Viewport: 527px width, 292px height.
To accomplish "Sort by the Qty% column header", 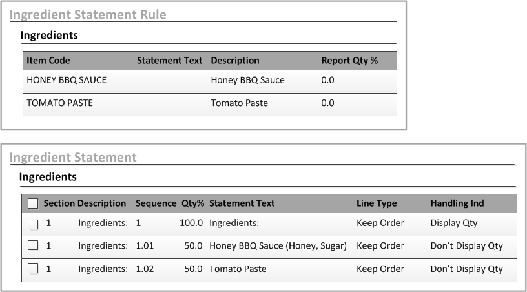I will tap(192, 203).
